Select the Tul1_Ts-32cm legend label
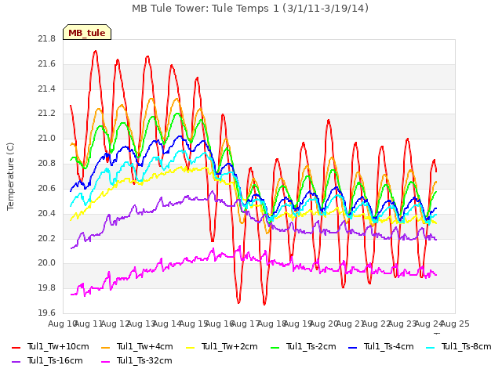502x376 pixels. coord(144,360)
